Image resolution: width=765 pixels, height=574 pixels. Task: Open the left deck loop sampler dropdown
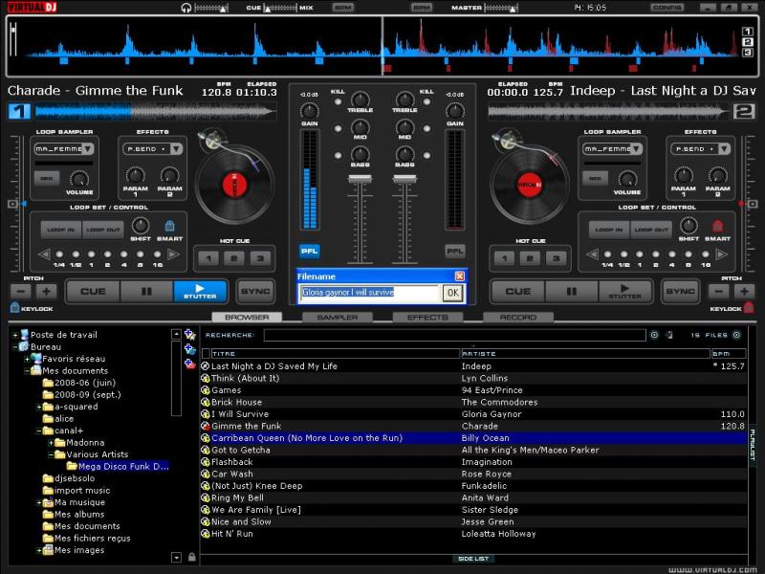click(x=87, y=149)
